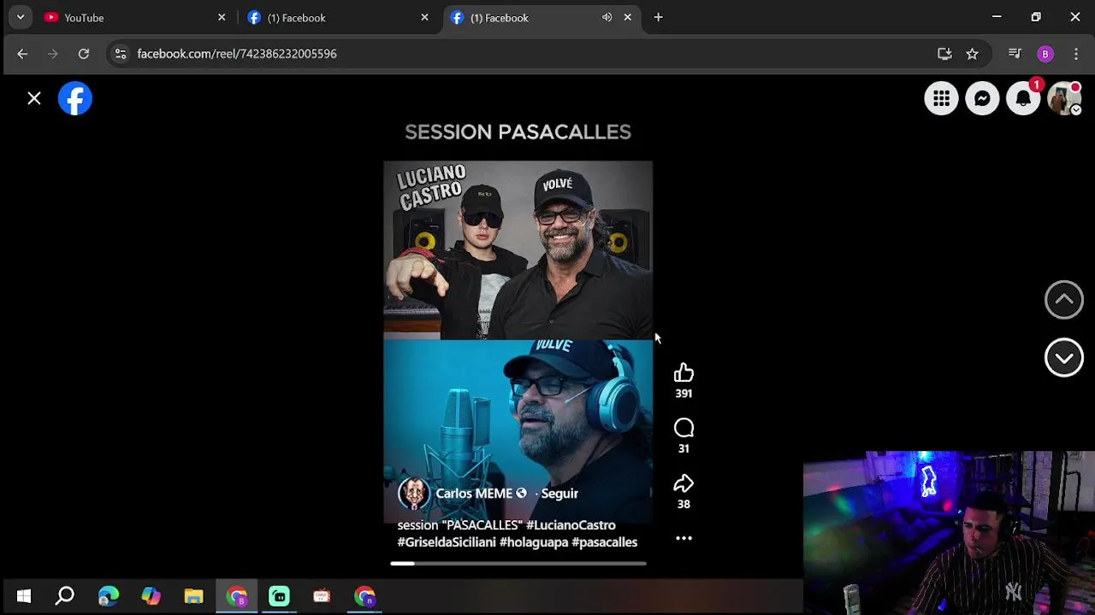Open the notifications bell
Viewport: 1095px width, 615px height.
tap(1023, 98)
